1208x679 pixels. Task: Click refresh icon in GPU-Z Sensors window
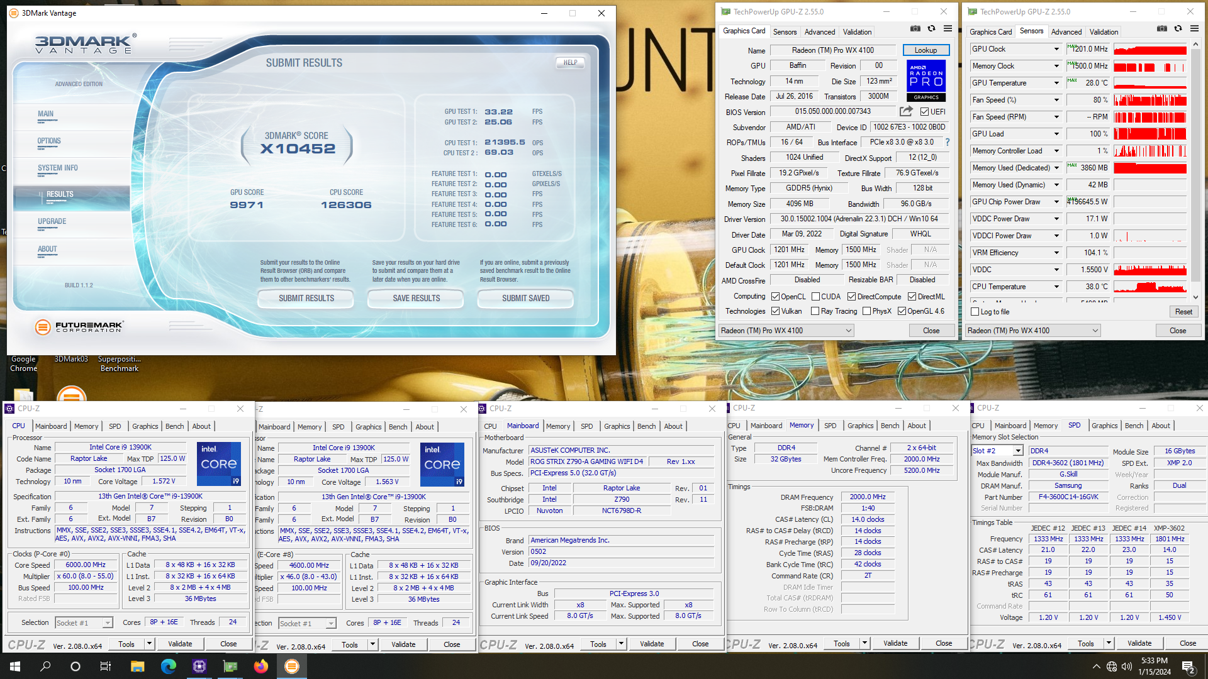(1178, 29)
